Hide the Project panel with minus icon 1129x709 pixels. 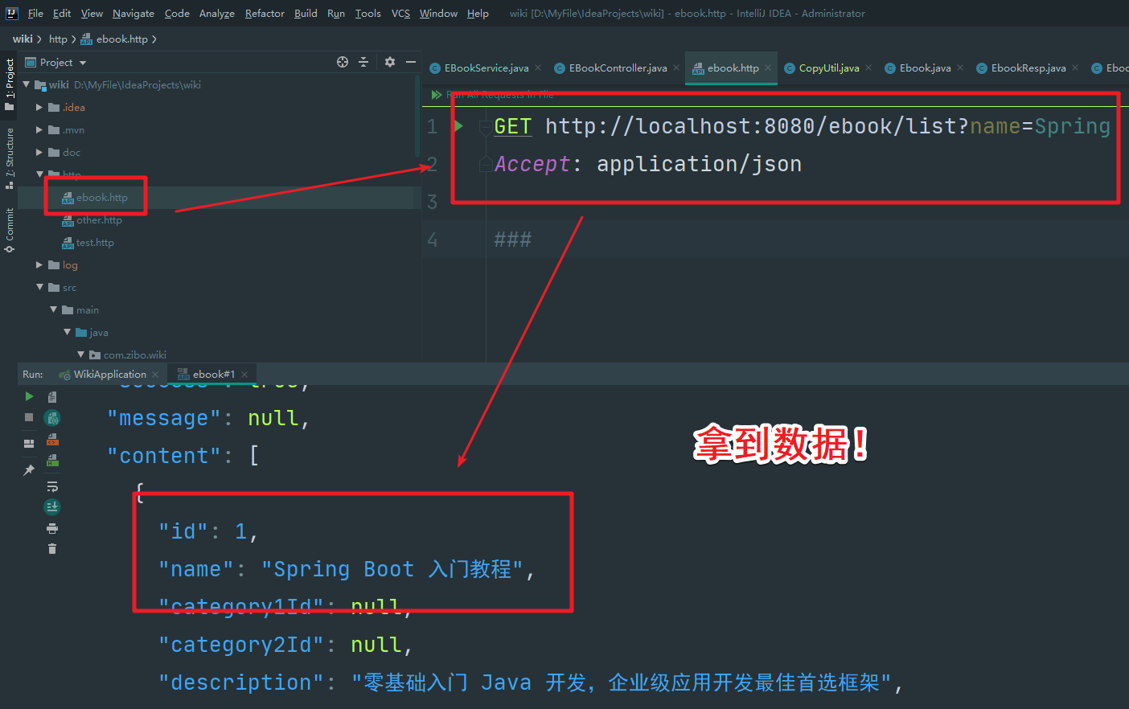pyautogui.click(x=411, y=62)
